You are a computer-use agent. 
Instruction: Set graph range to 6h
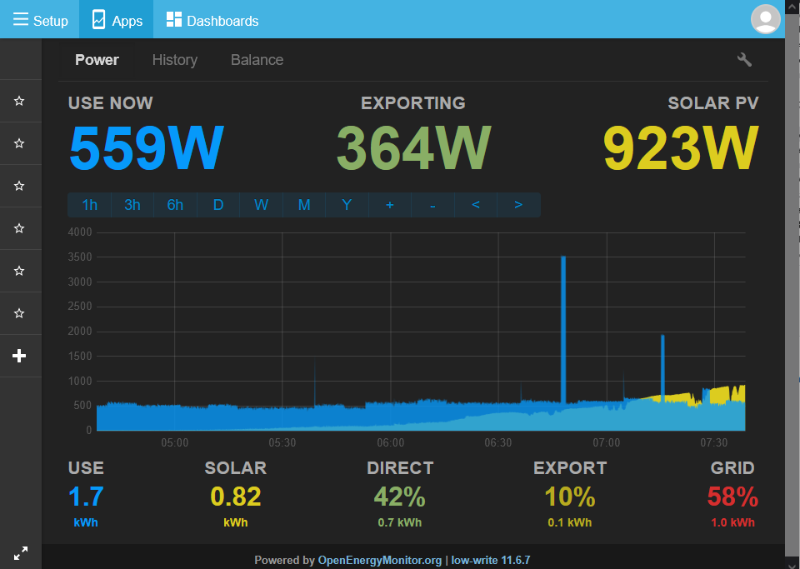(175, 205)
